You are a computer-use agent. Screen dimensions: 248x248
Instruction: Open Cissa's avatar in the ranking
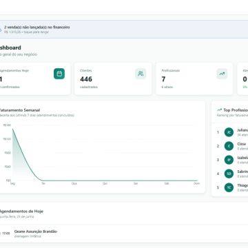(x=229, y=146)
